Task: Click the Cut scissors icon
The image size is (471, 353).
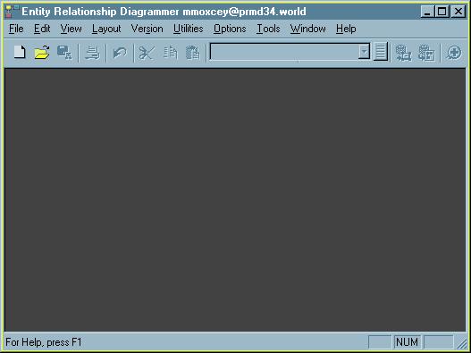Action: pyautogui.click(x=147, y=53)
